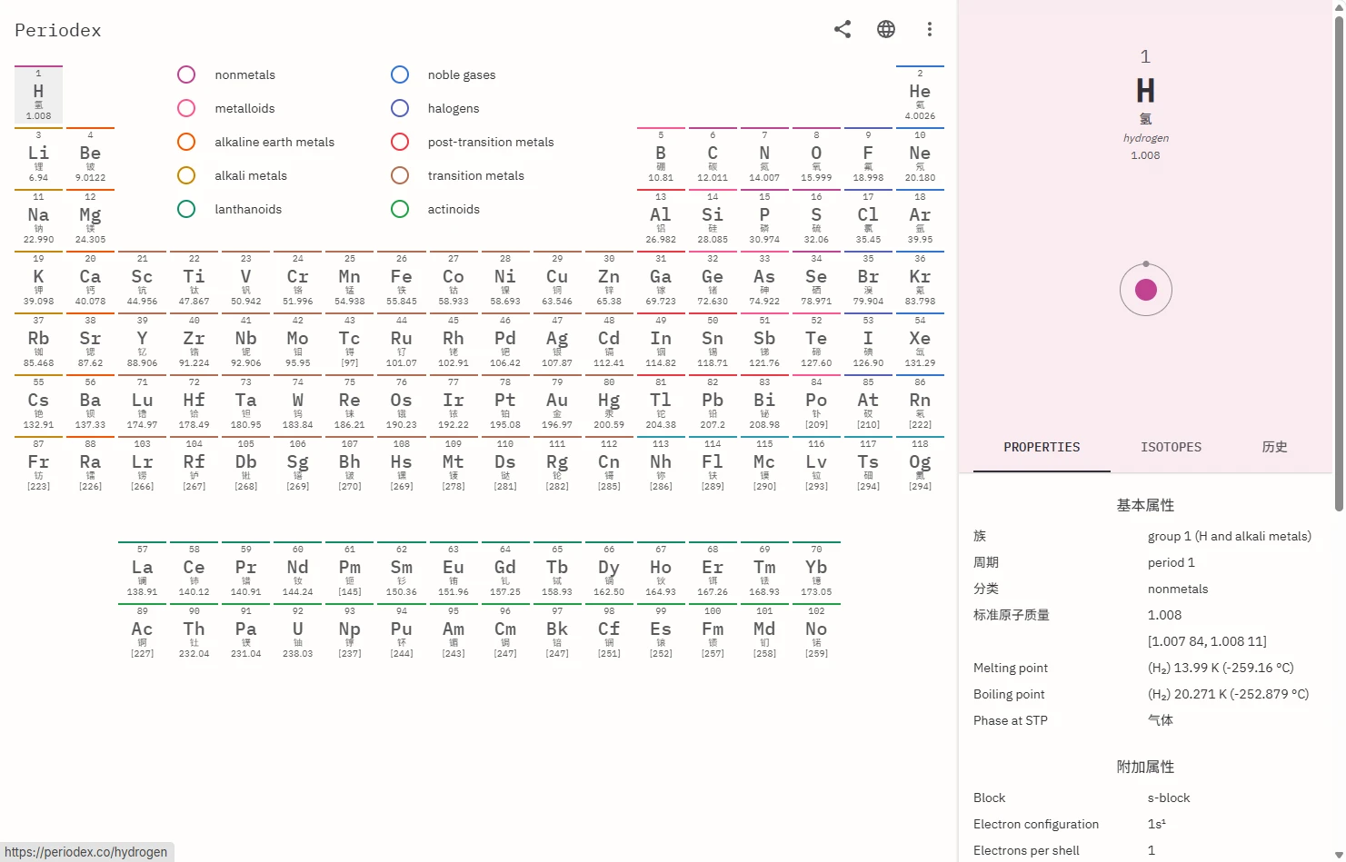
Task: Open the three-dot more options menu
Action: coord(929,29)
